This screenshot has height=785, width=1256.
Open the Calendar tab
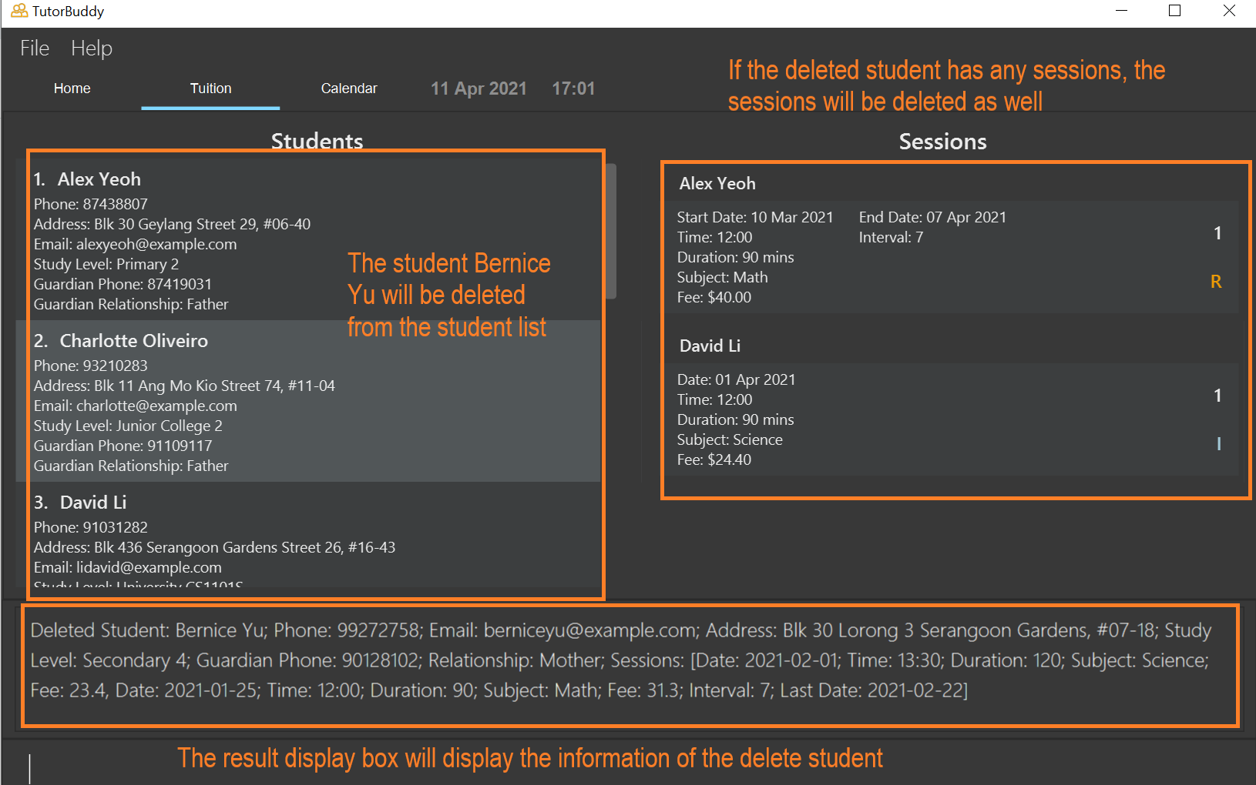coord(349,89)
